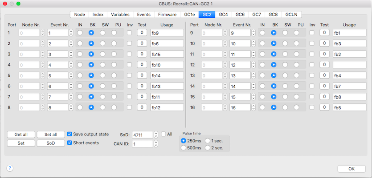Confirm the dialog with OK

point(351,169)
